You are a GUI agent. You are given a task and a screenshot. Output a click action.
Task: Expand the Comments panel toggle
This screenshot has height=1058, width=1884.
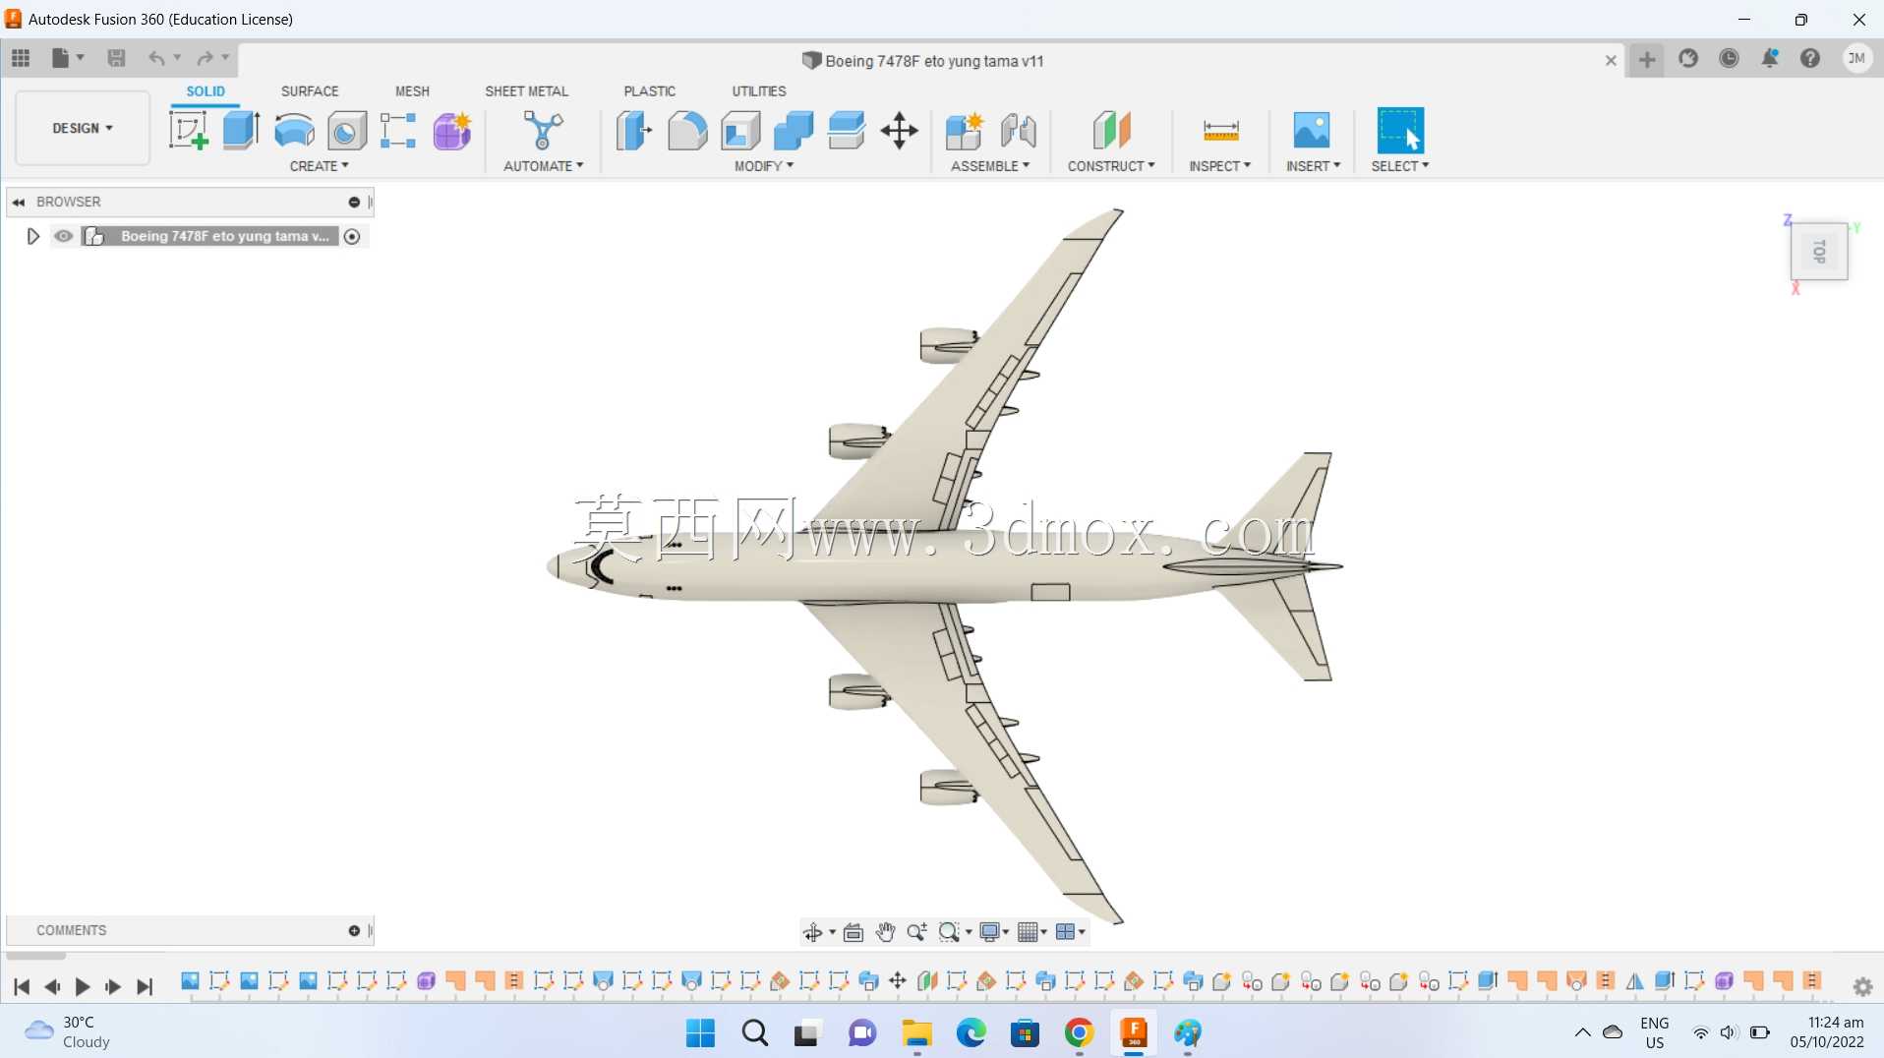click(354, 930)
